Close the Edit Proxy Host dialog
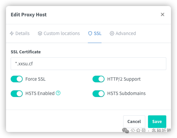This screenshot has width=177, height=138. click(162, 14)
